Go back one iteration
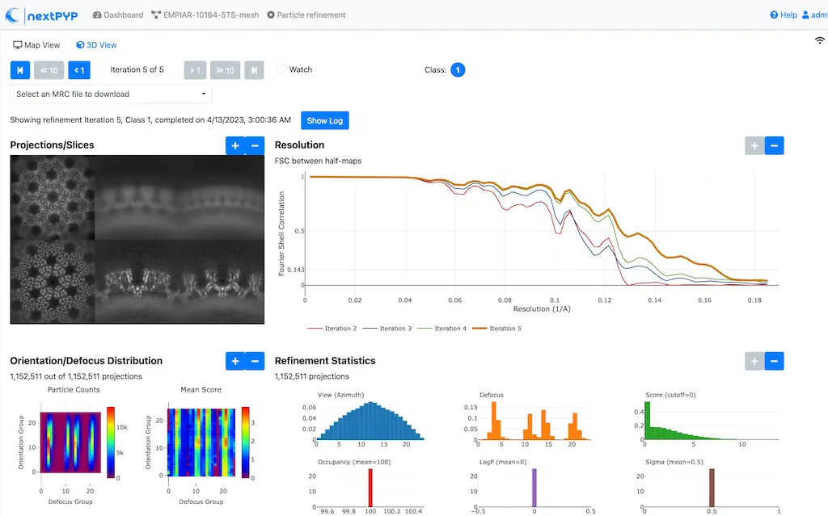Image resolution: width=828 pixels, height=516 pixels. (x=79, y=70)
